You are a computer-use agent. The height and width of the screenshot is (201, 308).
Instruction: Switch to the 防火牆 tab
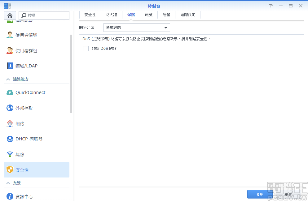point(111,15)
